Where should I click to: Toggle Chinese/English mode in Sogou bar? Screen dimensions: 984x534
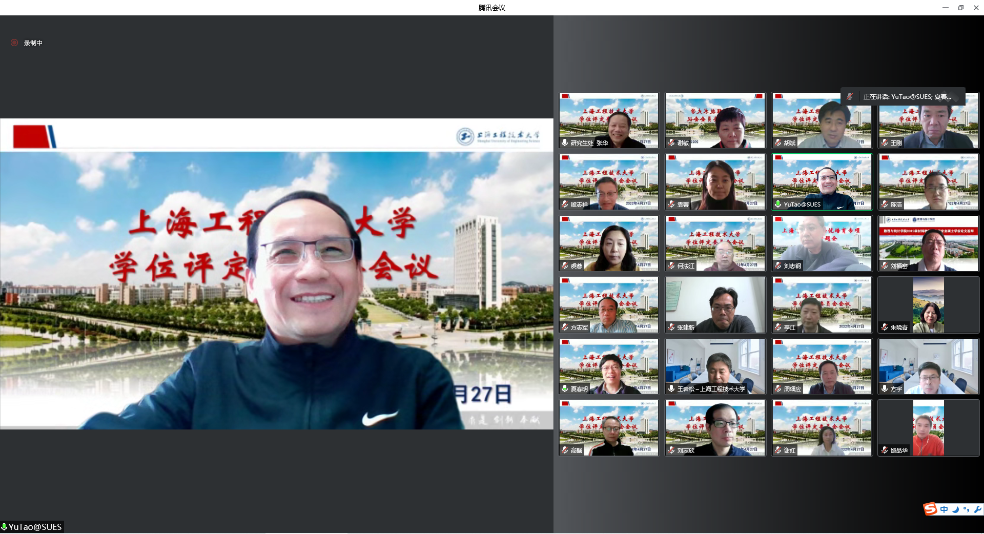click(x=944, y=509)
